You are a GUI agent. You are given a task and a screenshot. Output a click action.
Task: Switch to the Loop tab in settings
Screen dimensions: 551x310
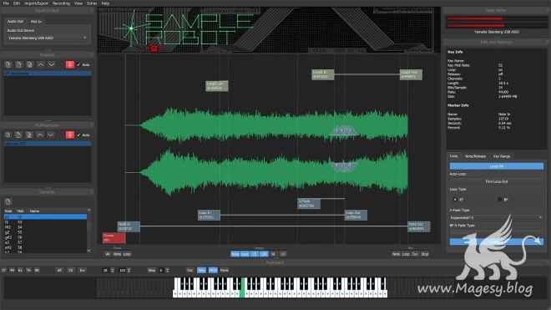[453, 156]
